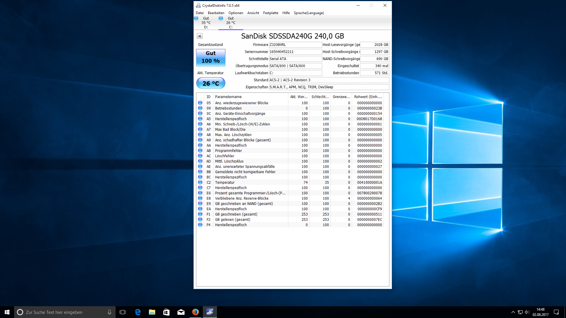Open File Explorer from the taskbar

[x=152, y=312]
